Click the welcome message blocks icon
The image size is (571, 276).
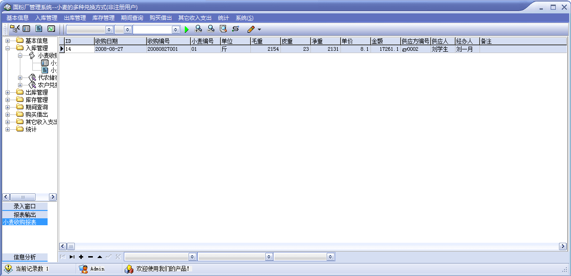click(129, 269)
